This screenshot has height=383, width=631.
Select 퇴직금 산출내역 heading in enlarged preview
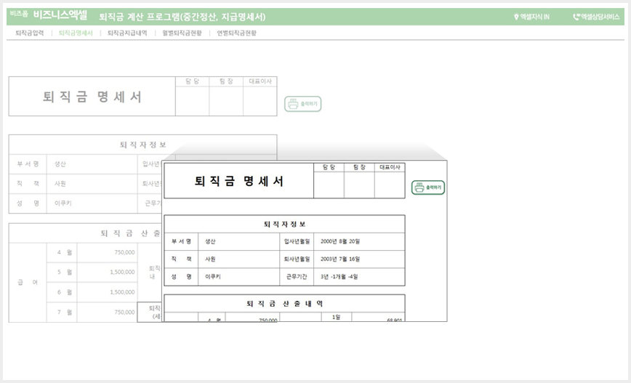click(284, 304)
